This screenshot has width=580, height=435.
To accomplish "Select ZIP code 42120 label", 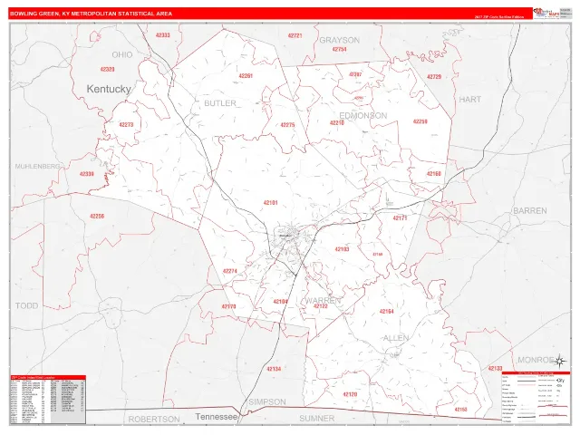I will pyautogui.click(x=350, y=394).
